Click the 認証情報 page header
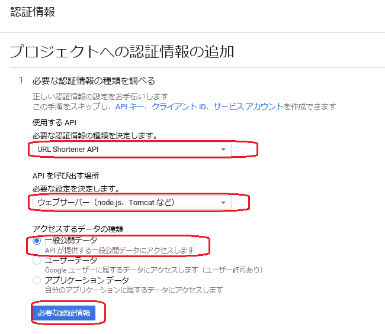The height and width of the screenshot is (334, 385). tap(33, 12)
